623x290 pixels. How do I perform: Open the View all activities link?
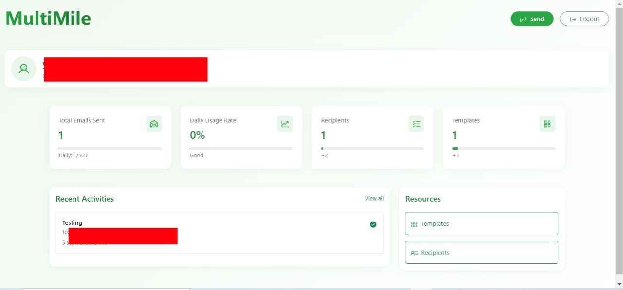coord(374,198)
